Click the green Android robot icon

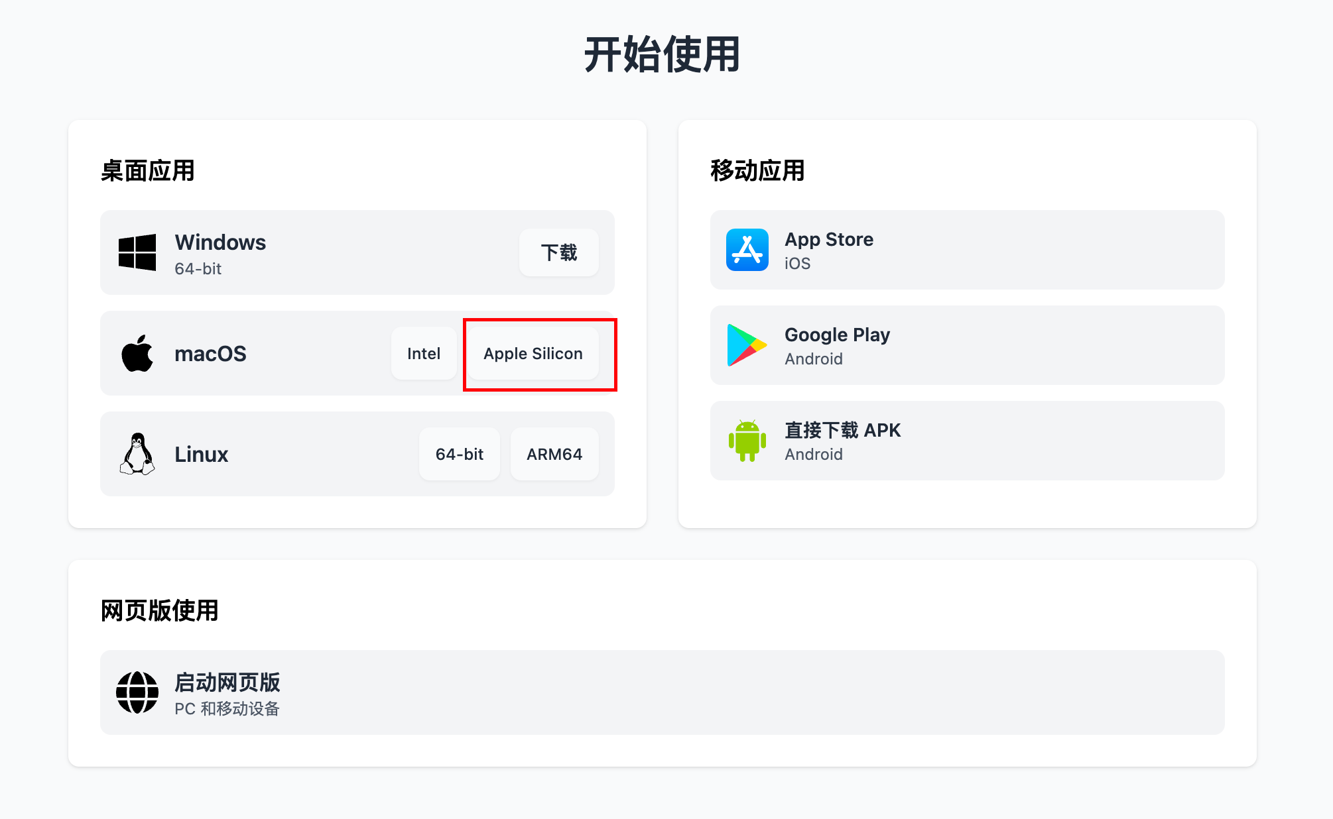click(747, 441)
